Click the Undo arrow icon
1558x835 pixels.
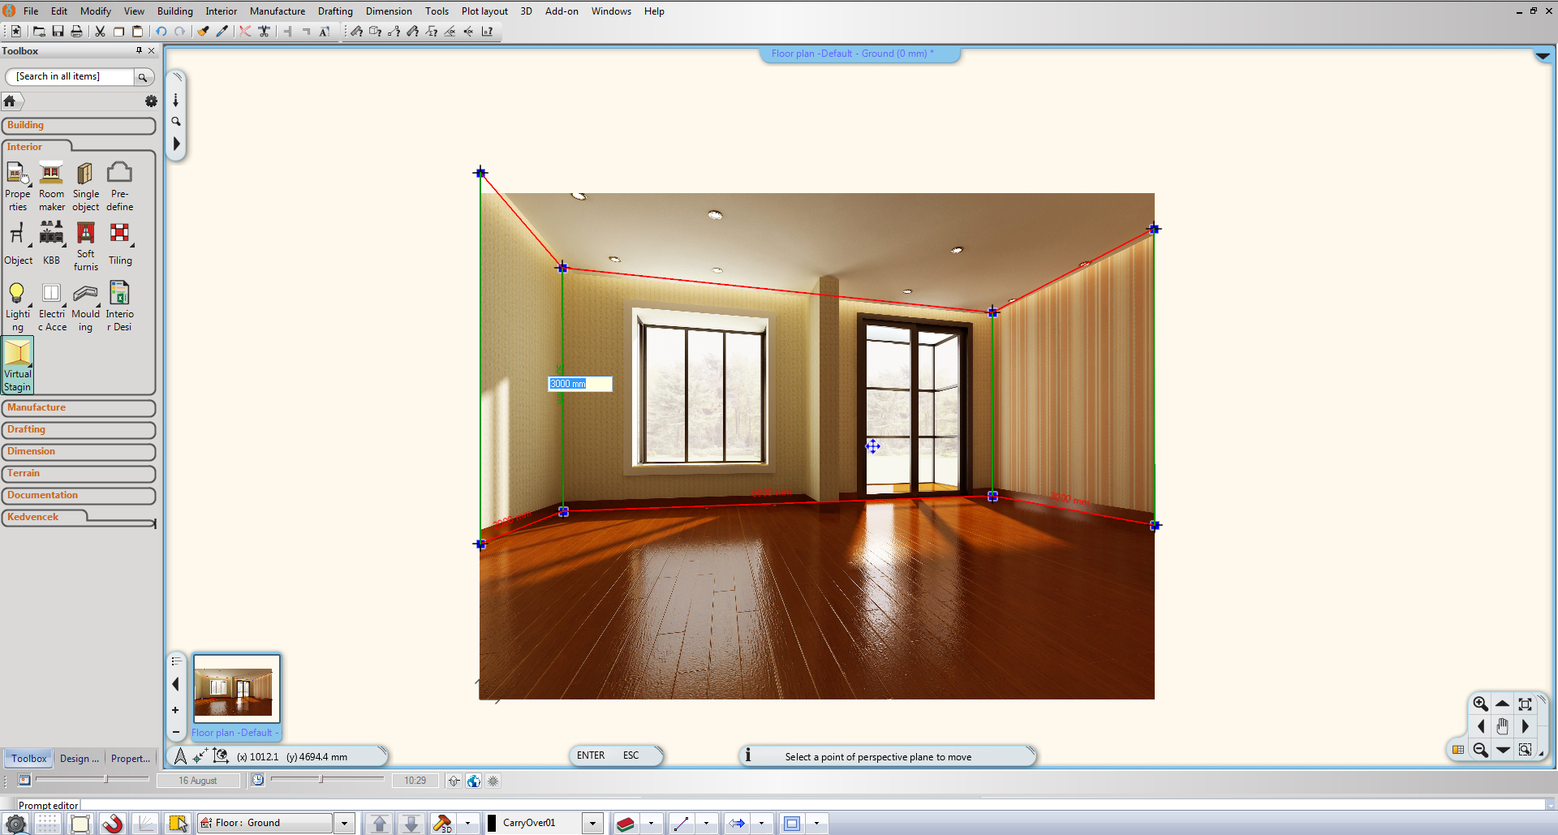tap(161, 32)
